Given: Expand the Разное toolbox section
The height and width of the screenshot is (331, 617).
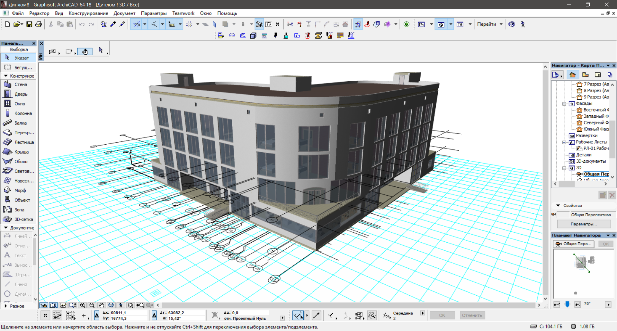Looking at the screenshot, I should tap(6, 306).
